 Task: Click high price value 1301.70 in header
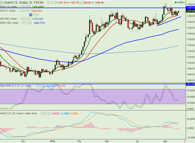tap(75, 3)
